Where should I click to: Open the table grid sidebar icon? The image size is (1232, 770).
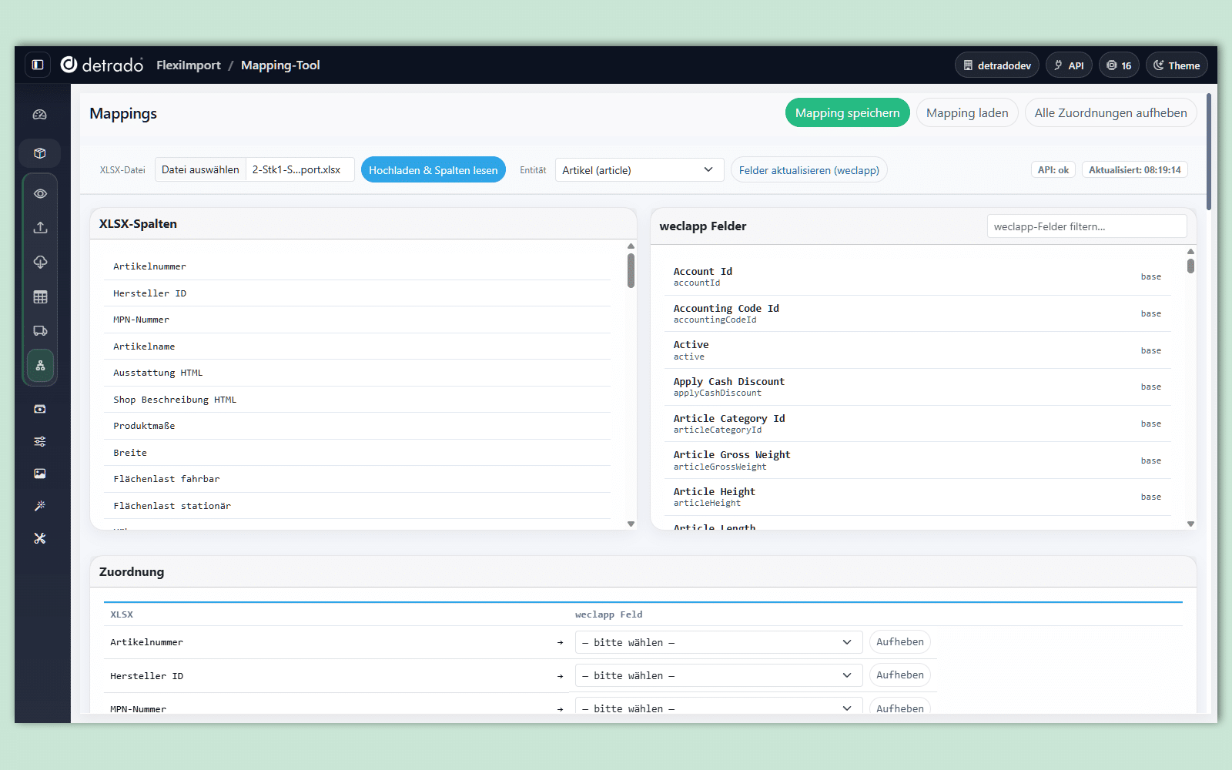pyautogui.click(x=40, y=297)
